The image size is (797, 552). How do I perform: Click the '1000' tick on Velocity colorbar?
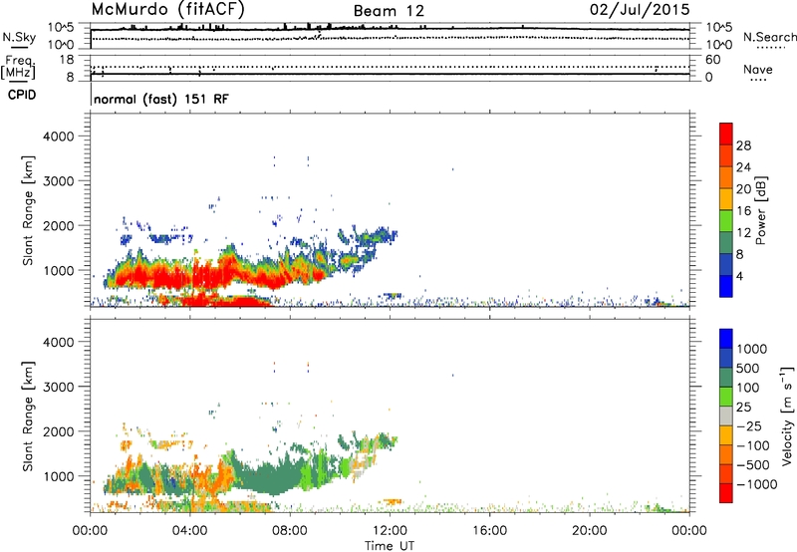[x=751, y=349]
